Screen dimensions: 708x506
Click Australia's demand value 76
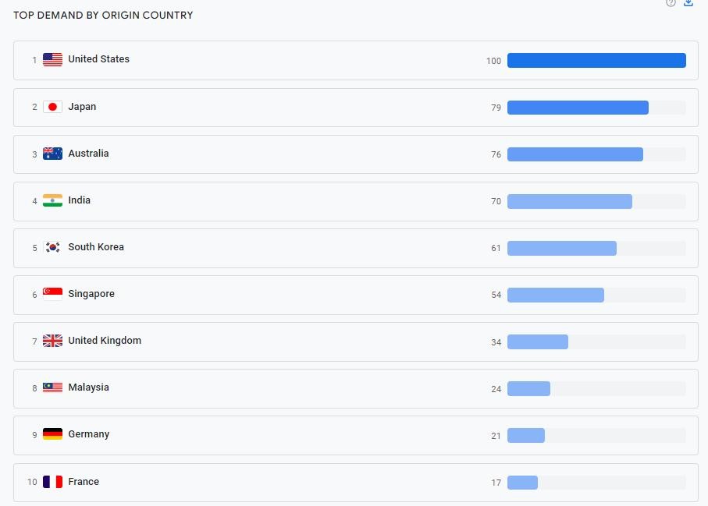coord(496,155)
